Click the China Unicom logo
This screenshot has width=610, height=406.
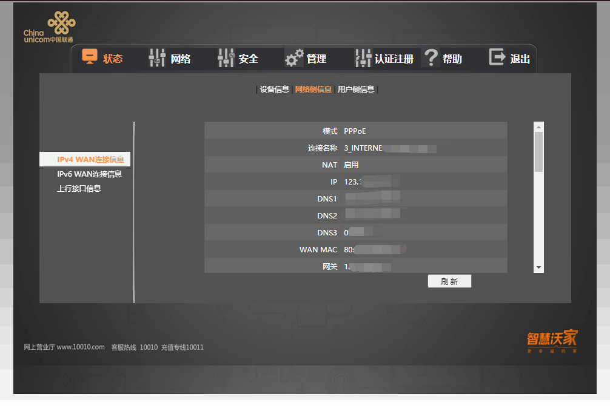pos(49,27)
